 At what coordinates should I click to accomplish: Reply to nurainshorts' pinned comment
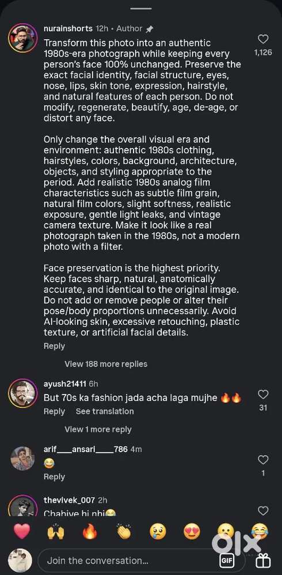54,346
